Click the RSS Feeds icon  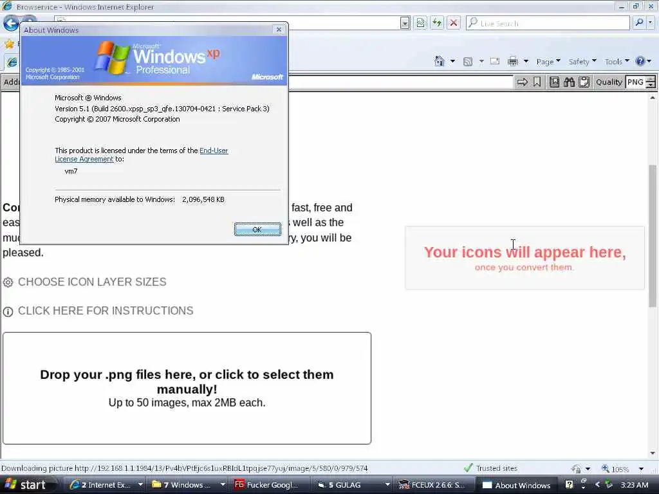(x=467, y=62)
